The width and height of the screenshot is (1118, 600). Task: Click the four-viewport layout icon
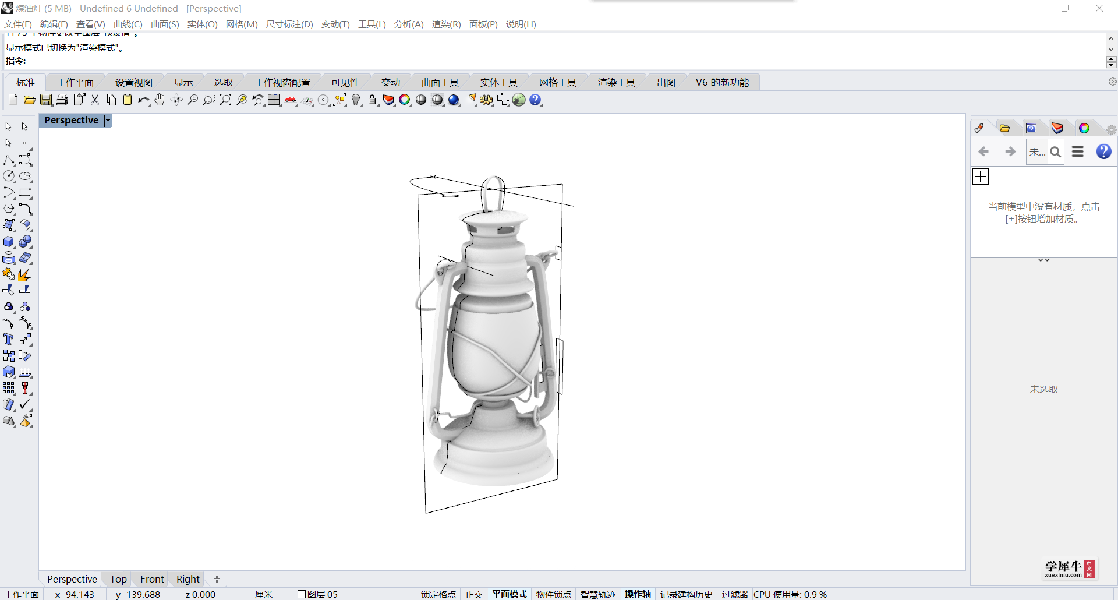coord(274,100)
